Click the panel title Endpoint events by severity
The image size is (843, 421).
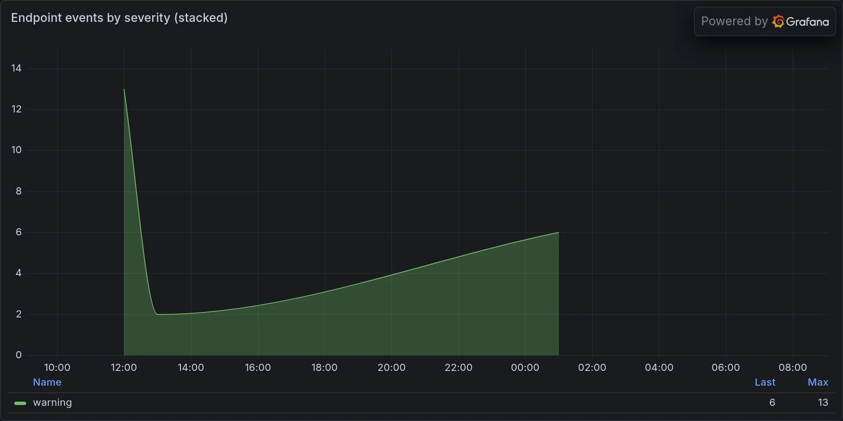pos(119,18)
